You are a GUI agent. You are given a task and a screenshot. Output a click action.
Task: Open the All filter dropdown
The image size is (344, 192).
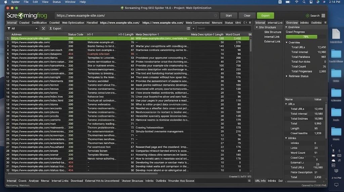click(23, 29)
